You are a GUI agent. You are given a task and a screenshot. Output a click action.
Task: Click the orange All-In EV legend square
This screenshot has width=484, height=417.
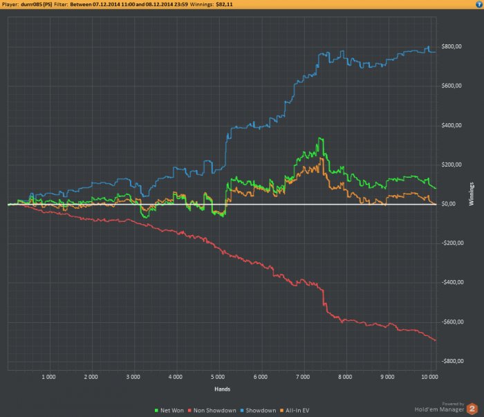pyautogui.click(x=282, y=411)
